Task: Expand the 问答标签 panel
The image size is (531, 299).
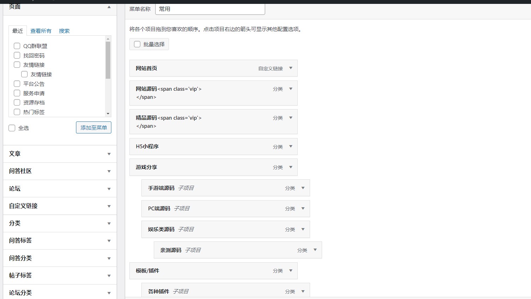Action: [109, 241]
